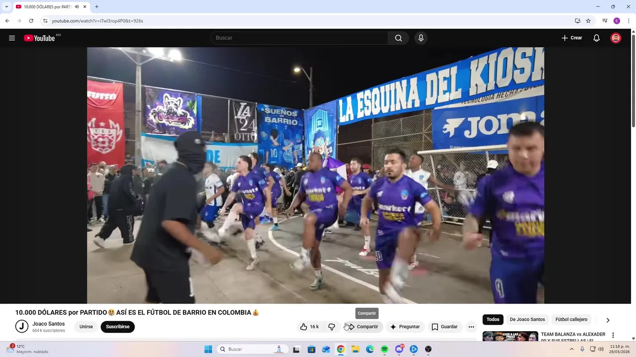Image resolution: width=636 pixels, height=357 pixels.
Task: Open Microsoft Edge from taskbar
Action: 370,349
